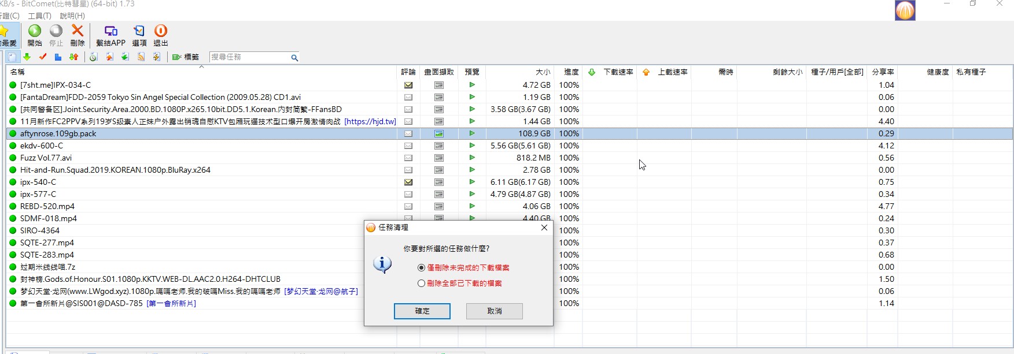
Task: Sort by the 名稱 column header
Action: [x=201, y=72]
